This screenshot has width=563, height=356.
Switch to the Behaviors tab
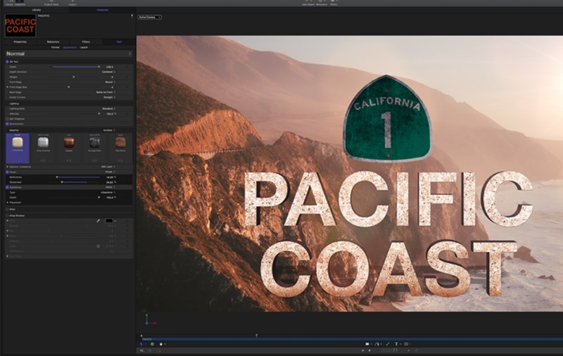click(x=53, y=42)
